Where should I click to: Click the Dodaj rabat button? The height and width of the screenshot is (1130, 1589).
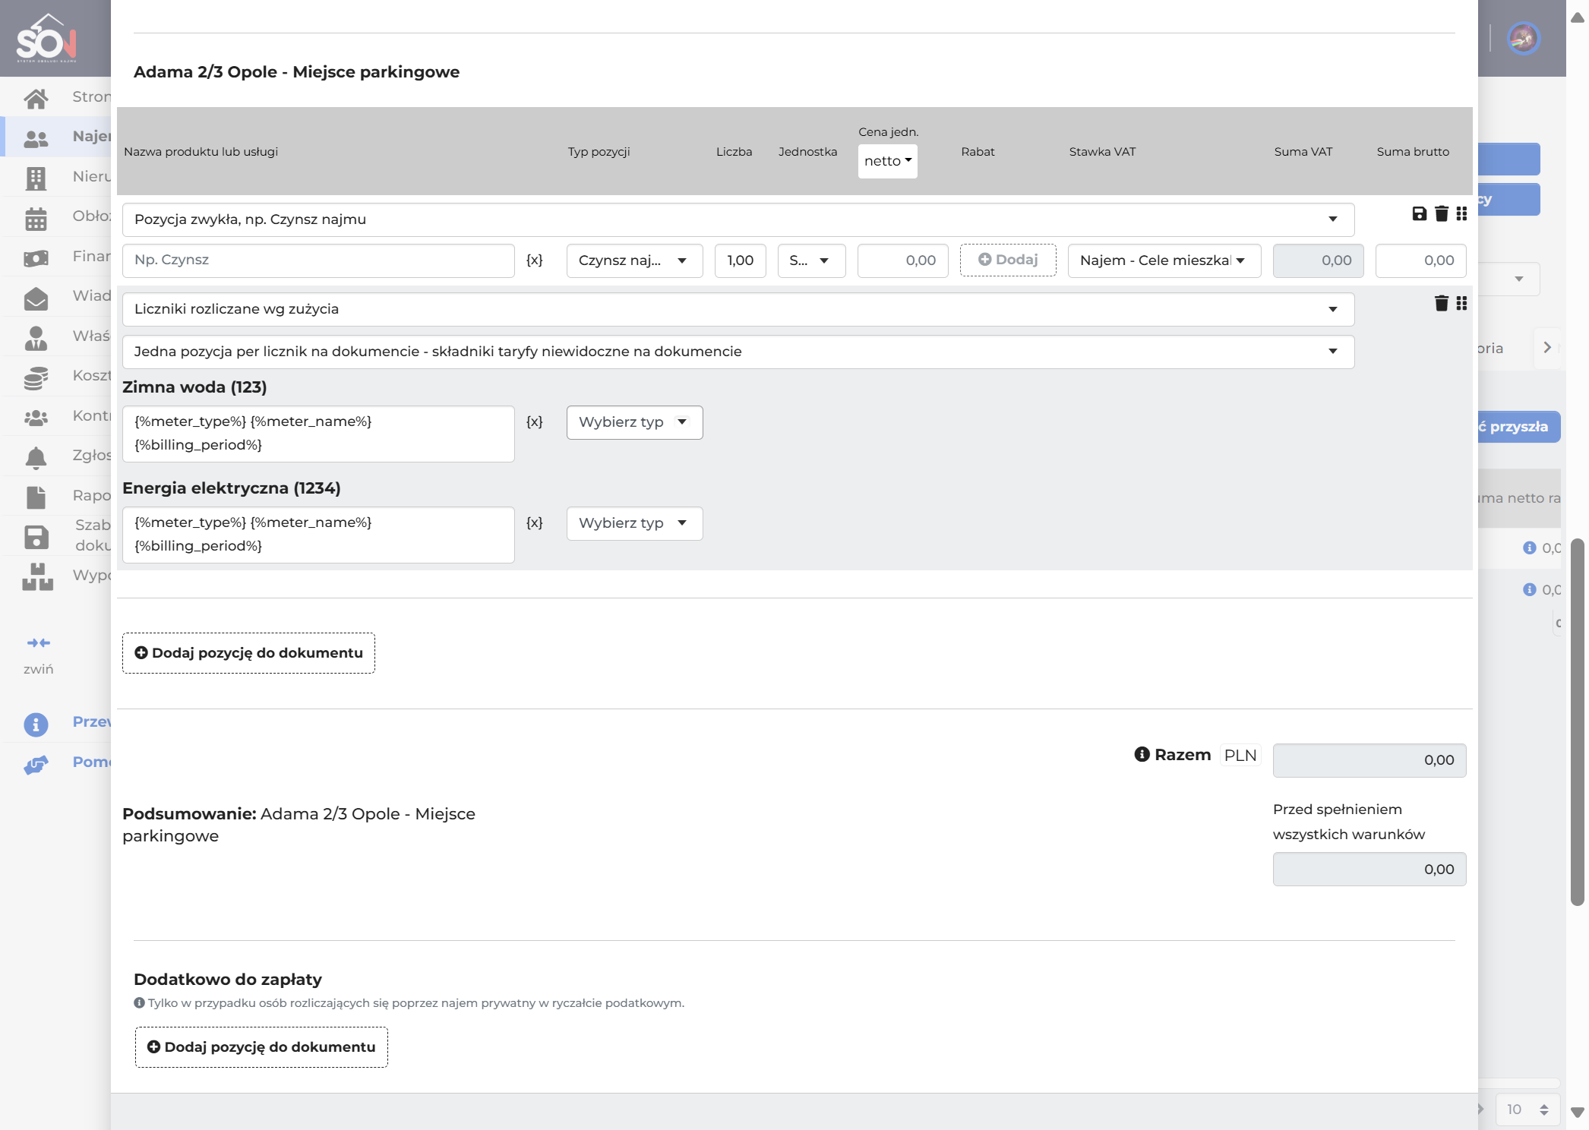click(x=1007, y=260)
